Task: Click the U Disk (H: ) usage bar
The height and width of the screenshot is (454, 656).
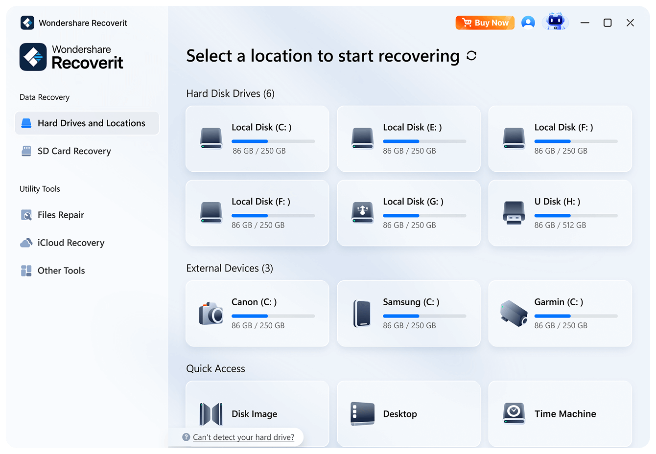Action: click(x=576, y=216)
